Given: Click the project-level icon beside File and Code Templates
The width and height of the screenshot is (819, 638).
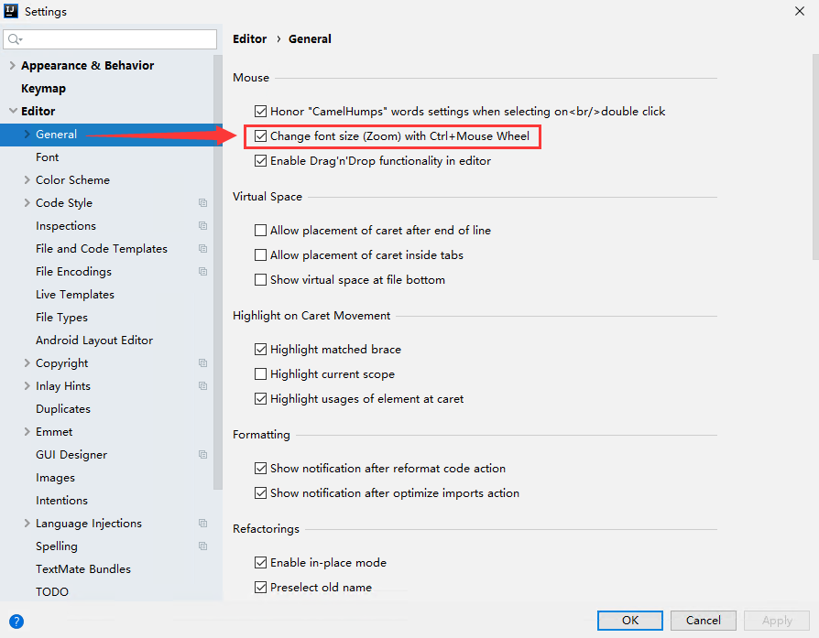Looking at the screenshot, I should (x=202, y=248).
